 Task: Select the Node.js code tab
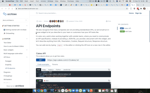[x=51, y=70]
